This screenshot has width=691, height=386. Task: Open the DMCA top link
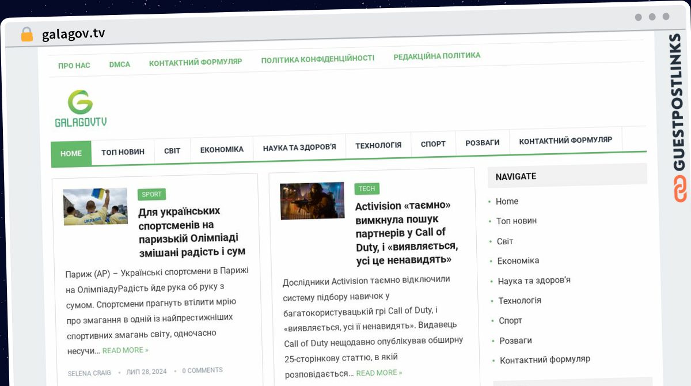click(x=120, y=65)
